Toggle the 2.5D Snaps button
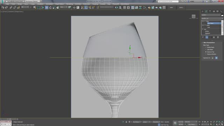This screenshot has width=224, height=126. tap(82, 8)
